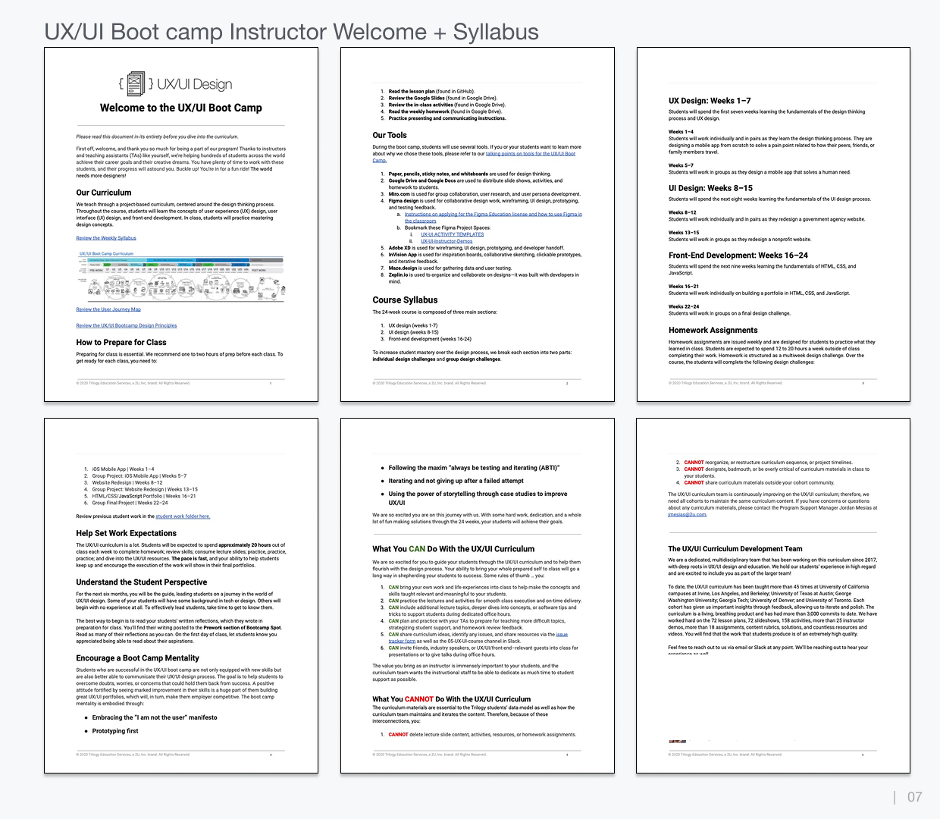Follow the student work folder here link
Viewport: 940px width, 819px height.
coord(183,516)
